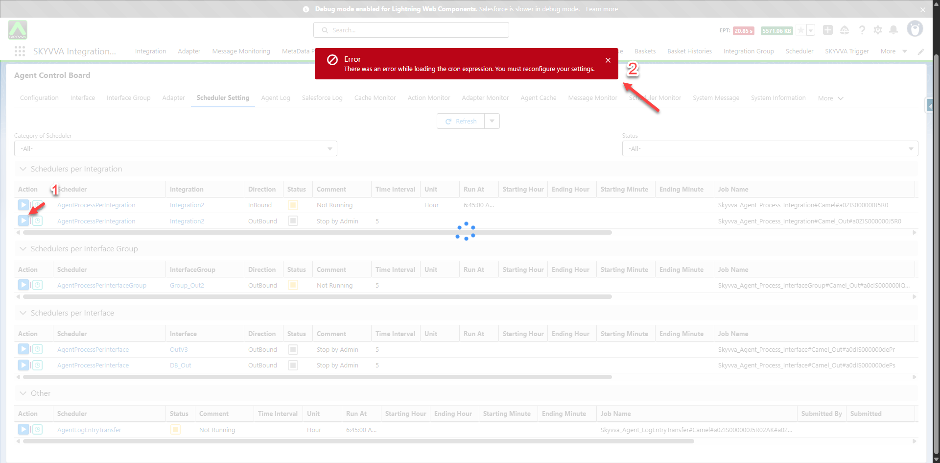Open the Learn more debug mode link
Image resolution: width=940 pixels, height=463 pixels.
[602, 9]
